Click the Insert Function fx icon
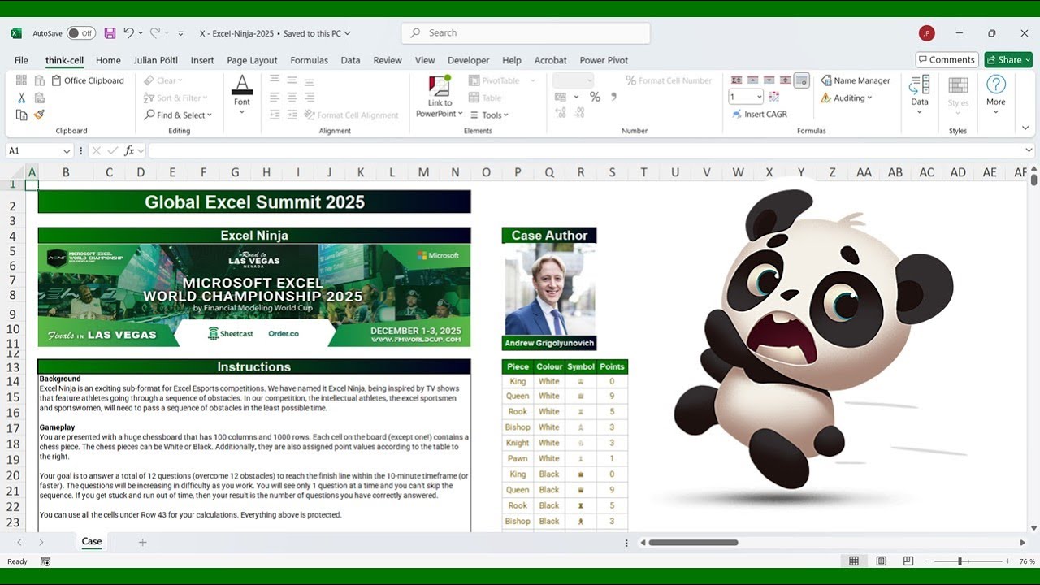 coord(129,150)
